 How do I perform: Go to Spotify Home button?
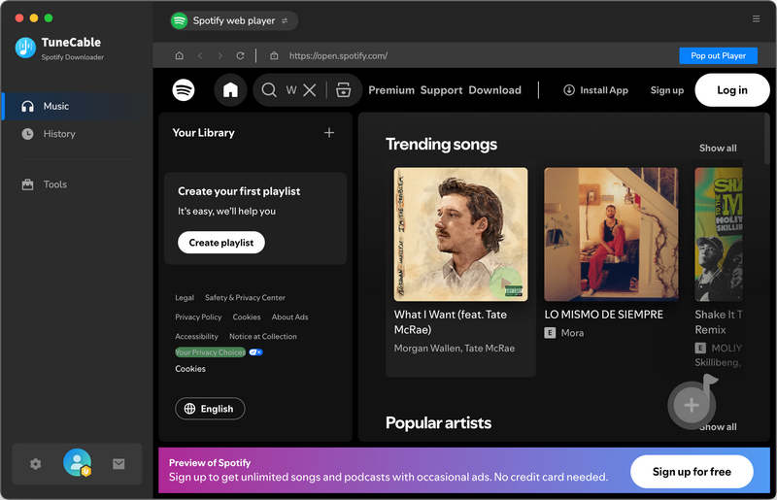coord(230,90)
